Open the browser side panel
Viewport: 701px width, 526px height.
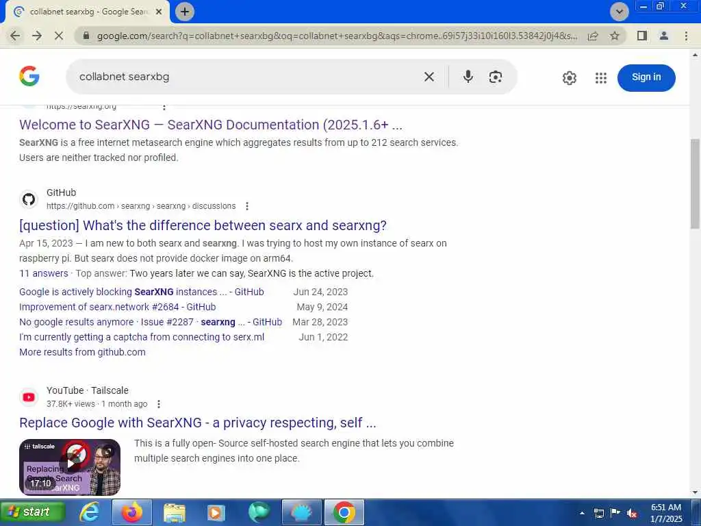click(642, 36)
